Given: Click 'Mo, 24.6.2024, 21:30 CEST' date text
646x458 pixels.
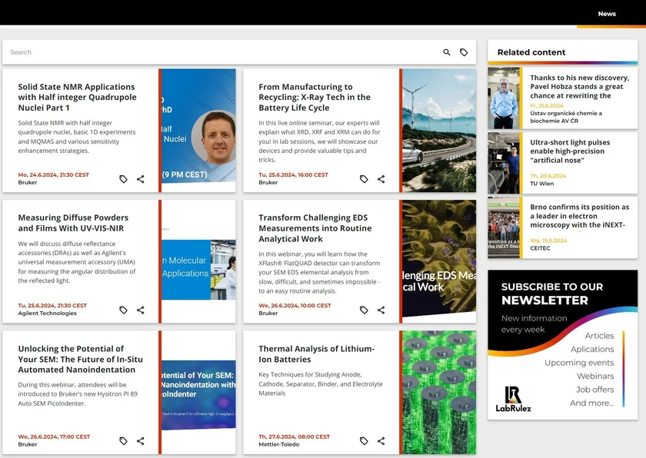Looking at the screenshot, I should pyautogui.click(x=54, y=174).
